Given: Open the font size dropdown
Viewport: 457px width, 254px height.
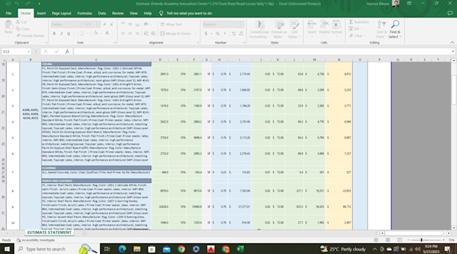Looking at the screenshot, I should pyautogui.click(x=98, y=24).
